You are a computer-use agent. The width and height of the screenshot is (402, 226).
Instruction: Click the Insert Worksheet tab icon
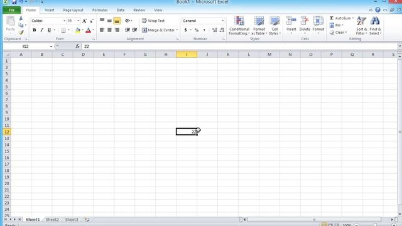(87, 220)
